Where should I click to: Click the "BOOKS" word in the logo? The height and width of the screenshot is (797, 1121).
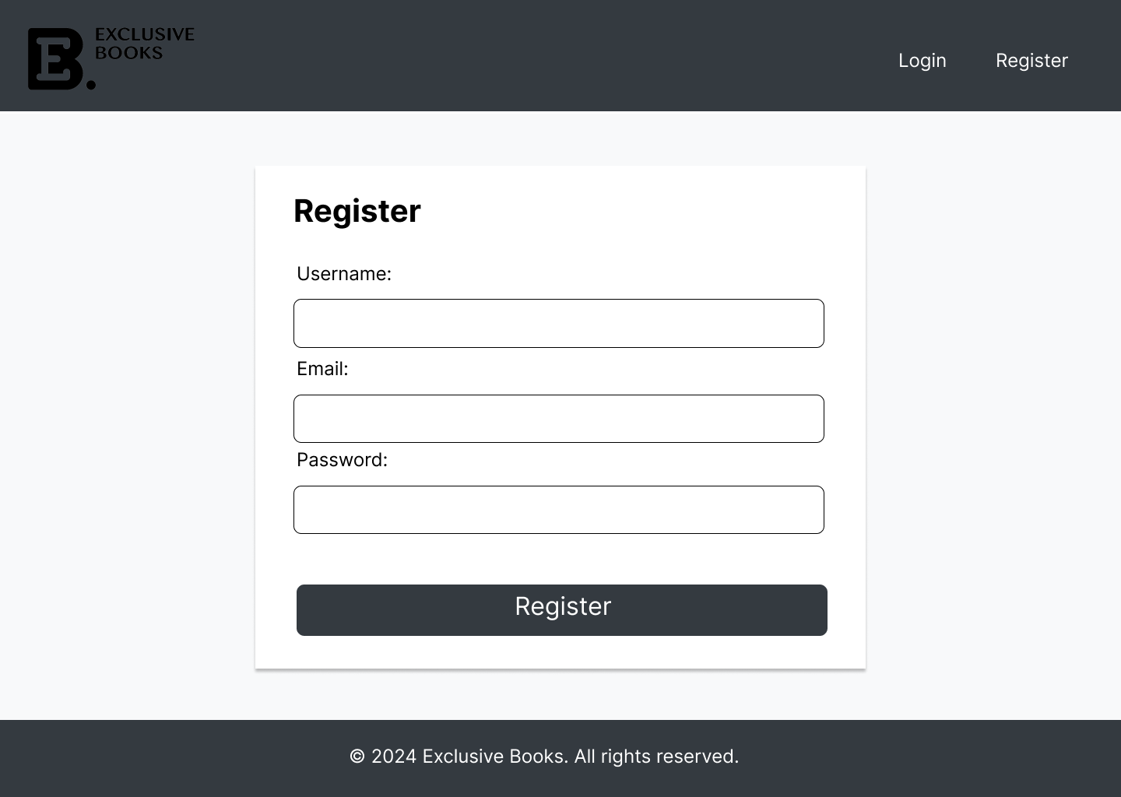click(x=128, y=53)
